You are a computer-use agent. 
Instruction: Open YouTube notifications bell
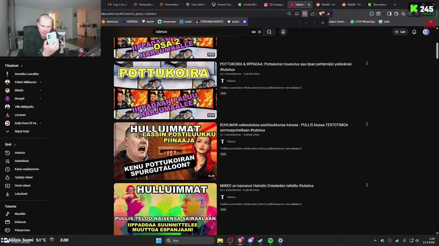(414, 32)
